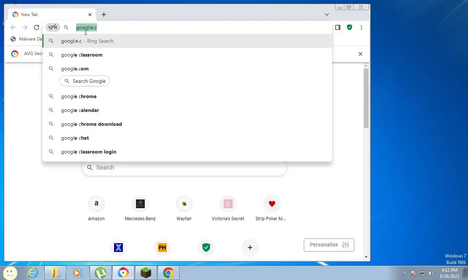Click the Action Center flag tray icon

(414, 273)
